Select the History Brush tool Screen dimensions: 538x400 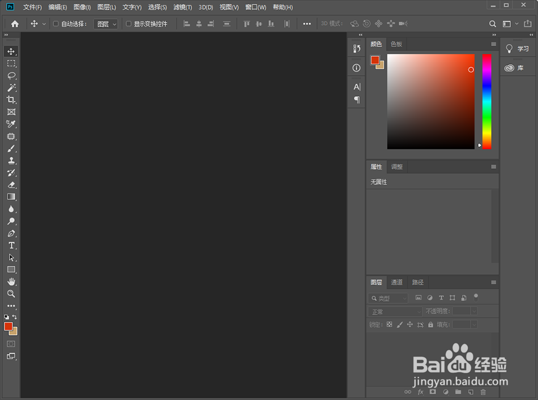coord(11,173)
